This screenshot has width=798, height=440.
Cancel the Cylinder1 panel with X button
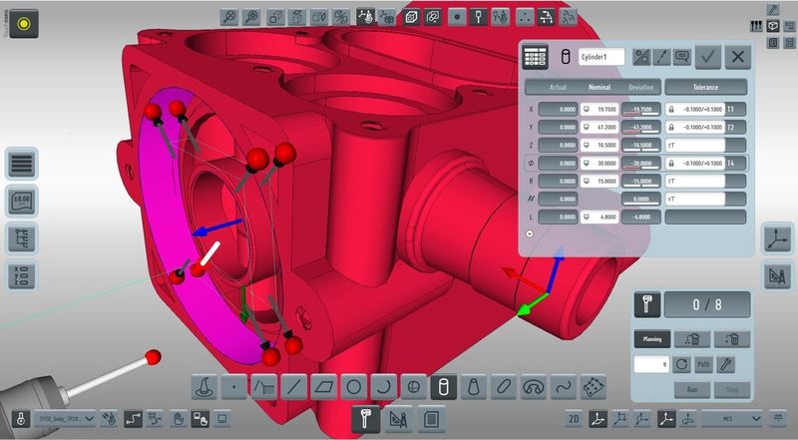(x=738, y=57)
